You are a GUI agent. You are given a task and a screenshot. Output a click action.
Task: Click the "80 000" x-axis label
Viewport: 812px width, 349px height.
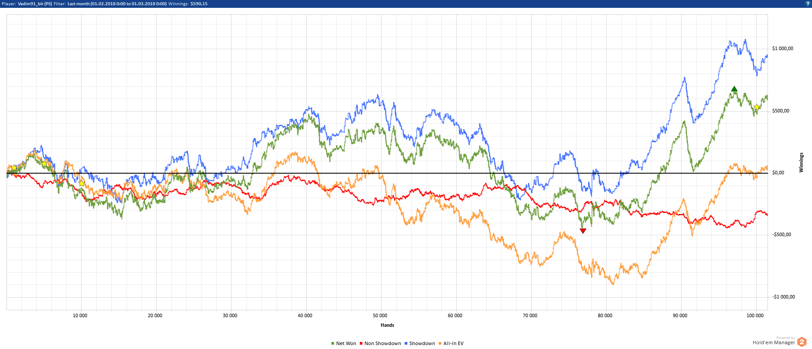(x=605, y=315)
